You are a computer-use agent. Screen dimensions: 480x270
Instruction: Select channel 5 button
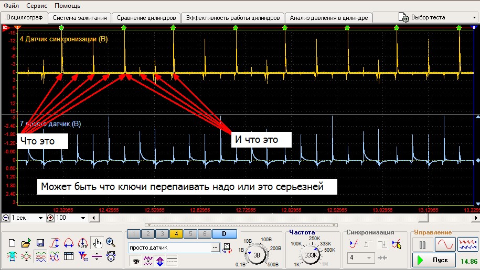pyautogui.click(x=190, y=234)
